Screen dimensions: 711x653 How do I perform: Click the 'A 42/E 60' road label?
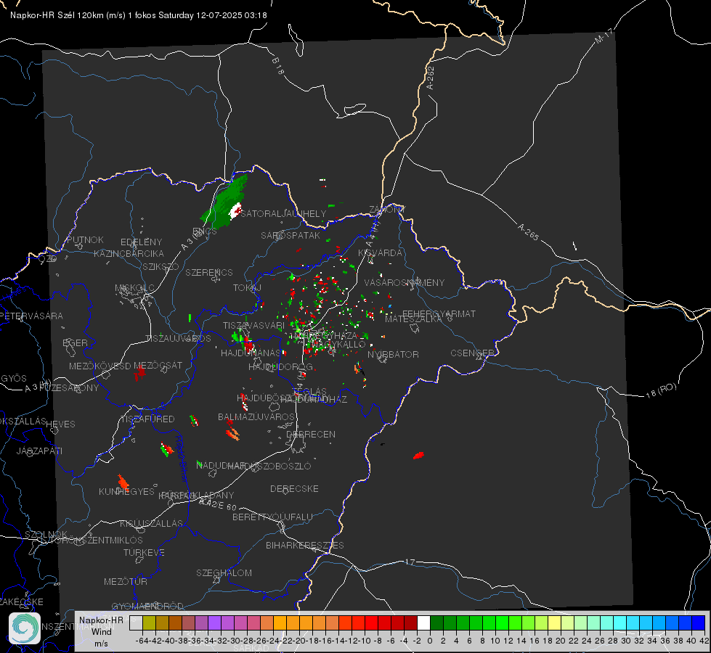pos(218,504)
